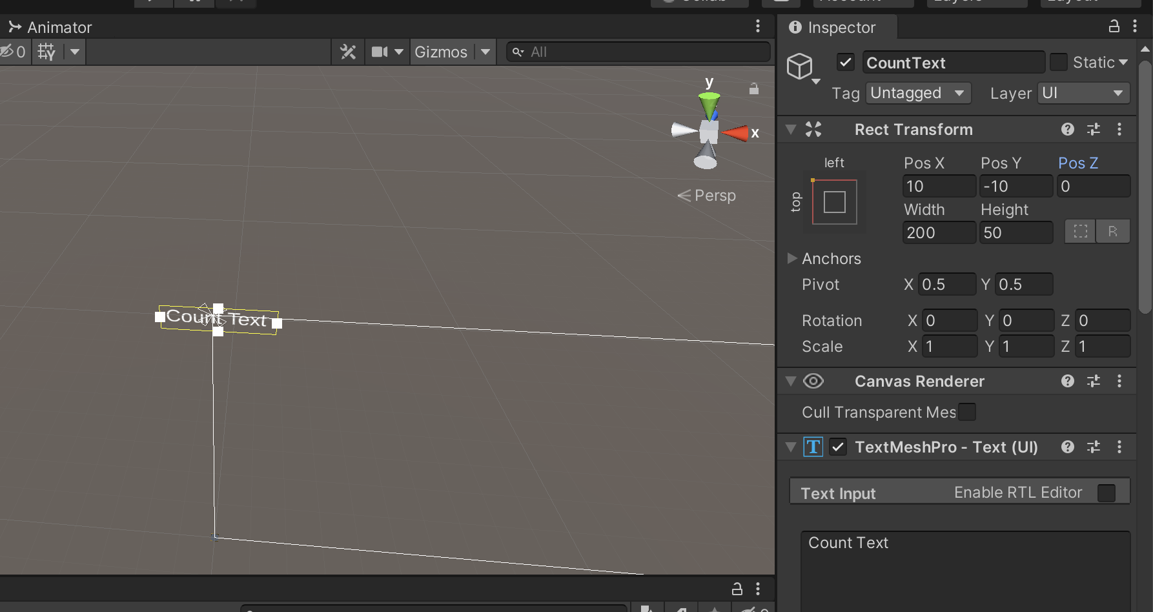Screen dimensions: 1153x612
Task: Focus the scene search field
Action: [x=638, y=52]
